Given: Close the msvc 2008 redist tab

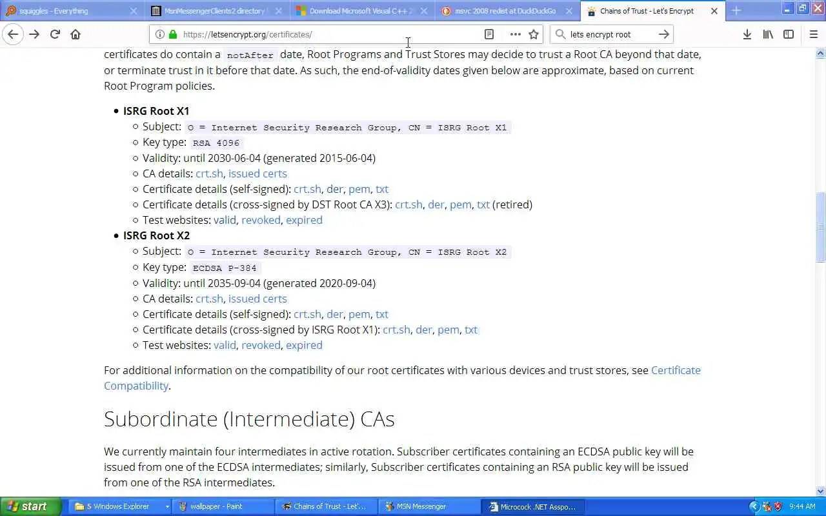Looking at the screenshot, I should tap(569, 11).
